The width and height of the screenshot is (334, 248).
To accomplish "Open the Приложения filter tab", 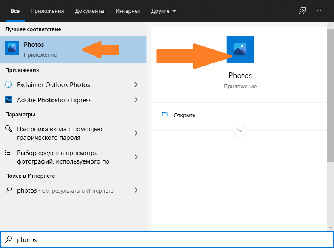I will (47, 11).
